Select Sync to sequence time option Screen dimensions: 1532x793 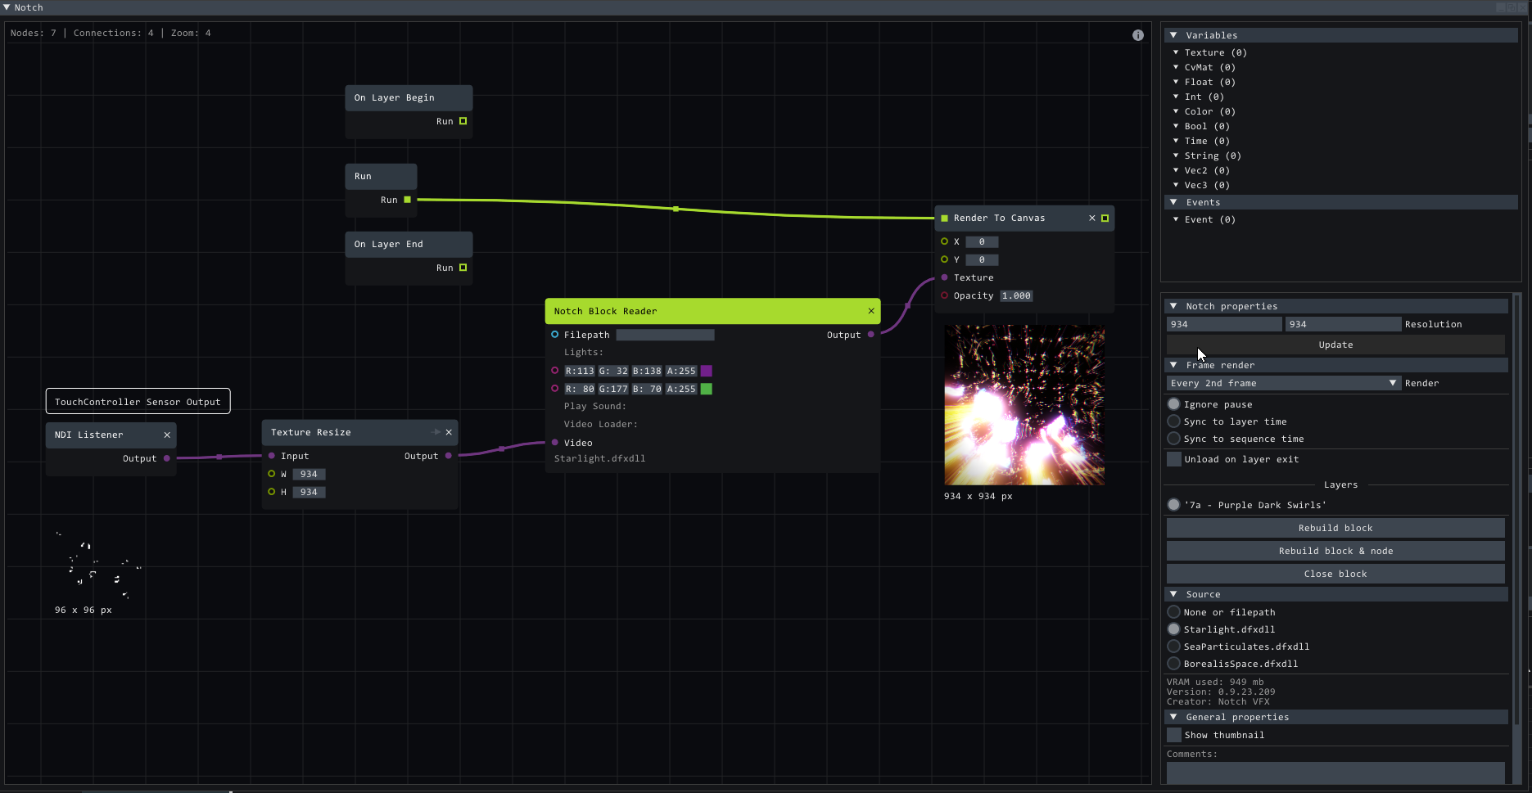[1173, 439]
